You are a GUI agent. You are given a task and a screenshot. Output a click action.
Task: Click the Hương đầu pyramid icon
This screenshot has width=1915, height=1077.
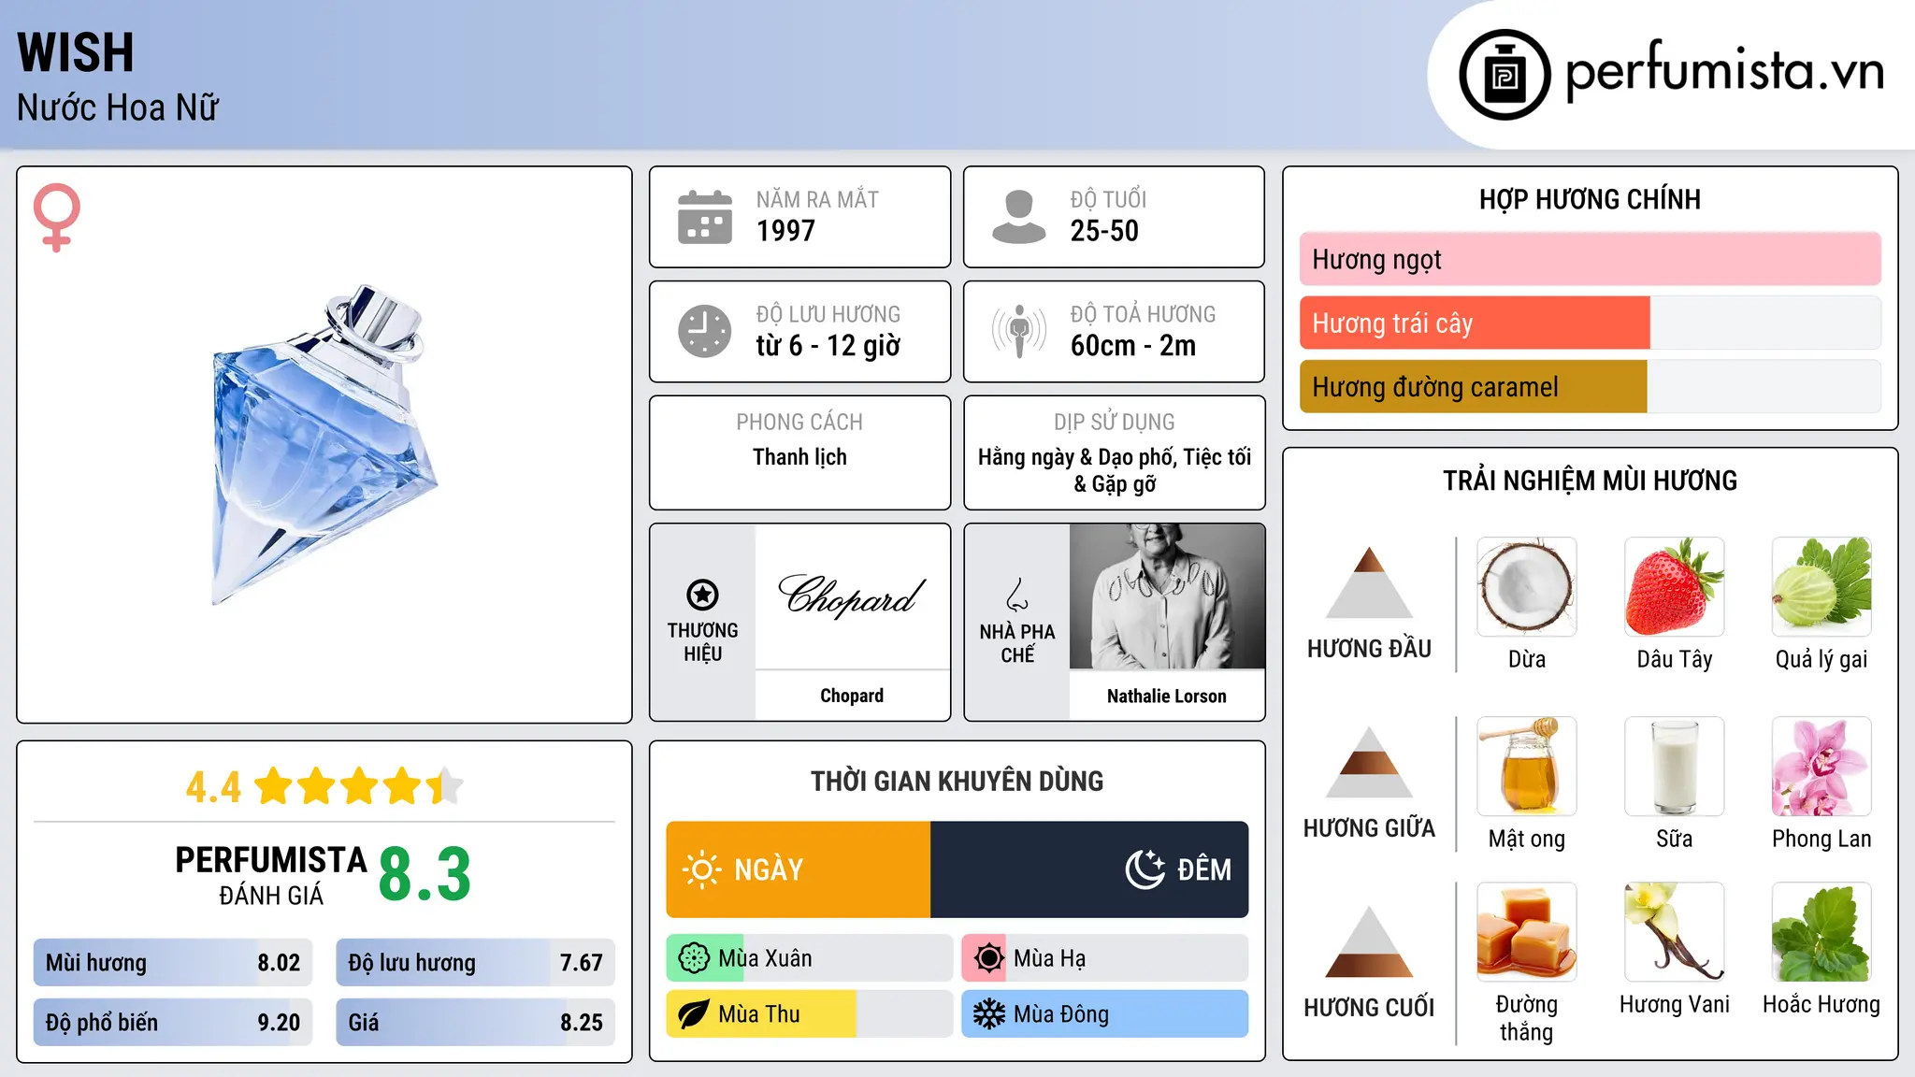(1369, 582)
